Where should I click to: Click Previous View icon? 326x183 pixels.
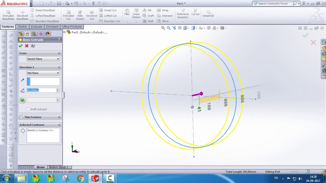pyautogui.click(x=174, y=28)
